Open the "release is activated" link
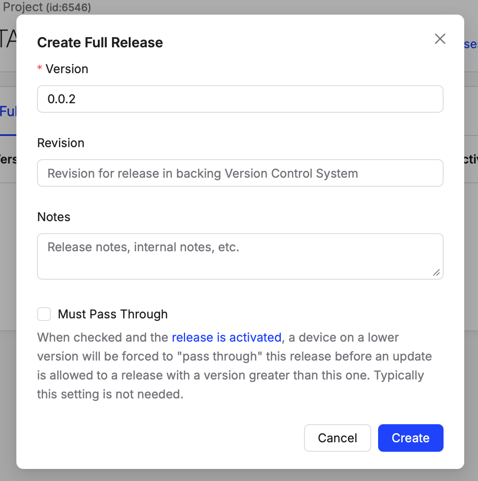 (x=227, y=337)
